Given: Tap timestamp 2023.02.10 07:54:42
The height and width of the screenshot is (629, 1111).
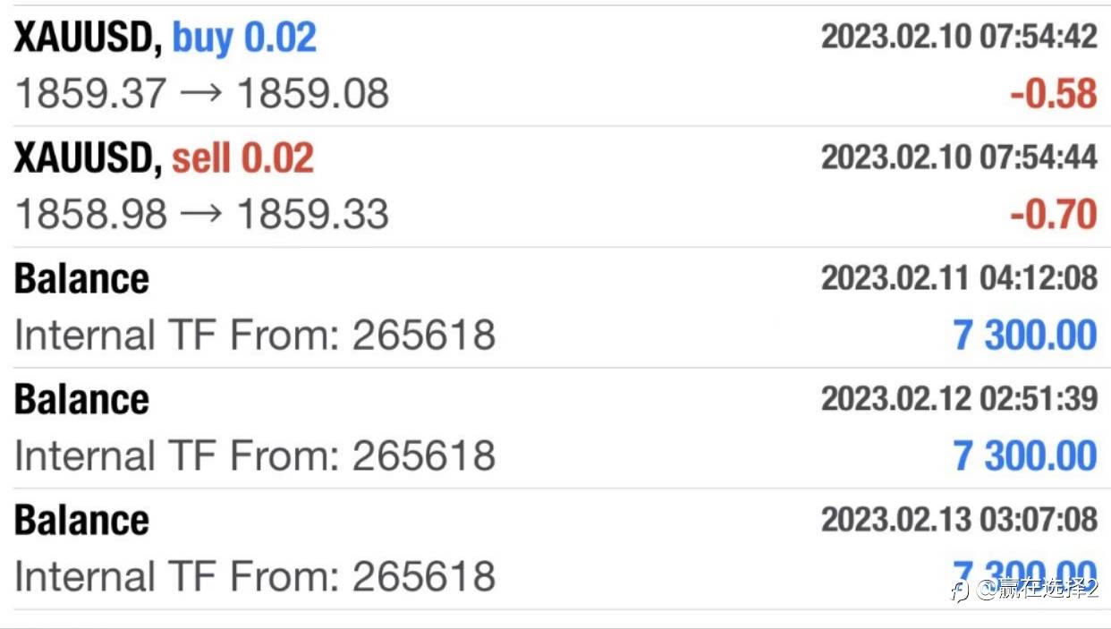Looking at the screenshot, I should pyautogui.click(x=959, y=37).
